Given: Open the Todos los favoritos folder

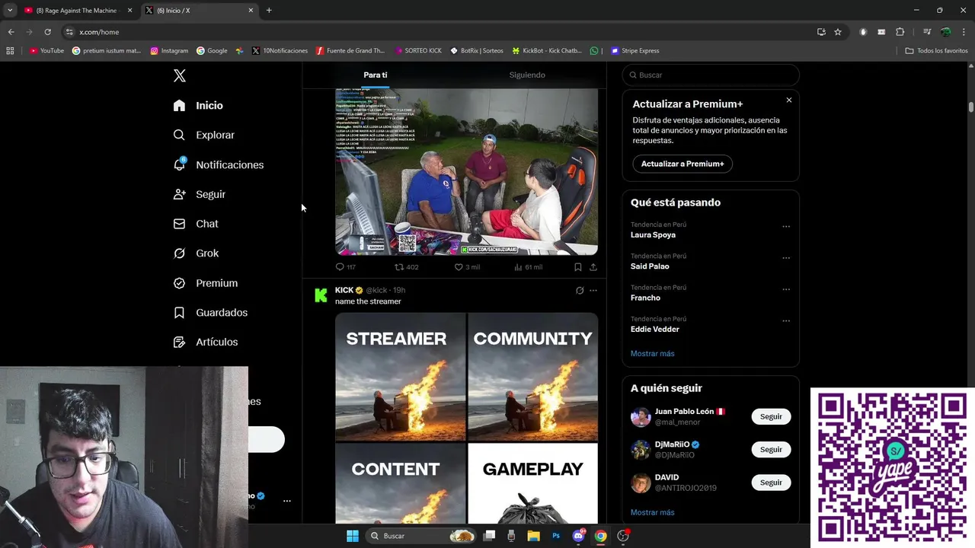Looking at the screenshot, I should click(936, 50).
